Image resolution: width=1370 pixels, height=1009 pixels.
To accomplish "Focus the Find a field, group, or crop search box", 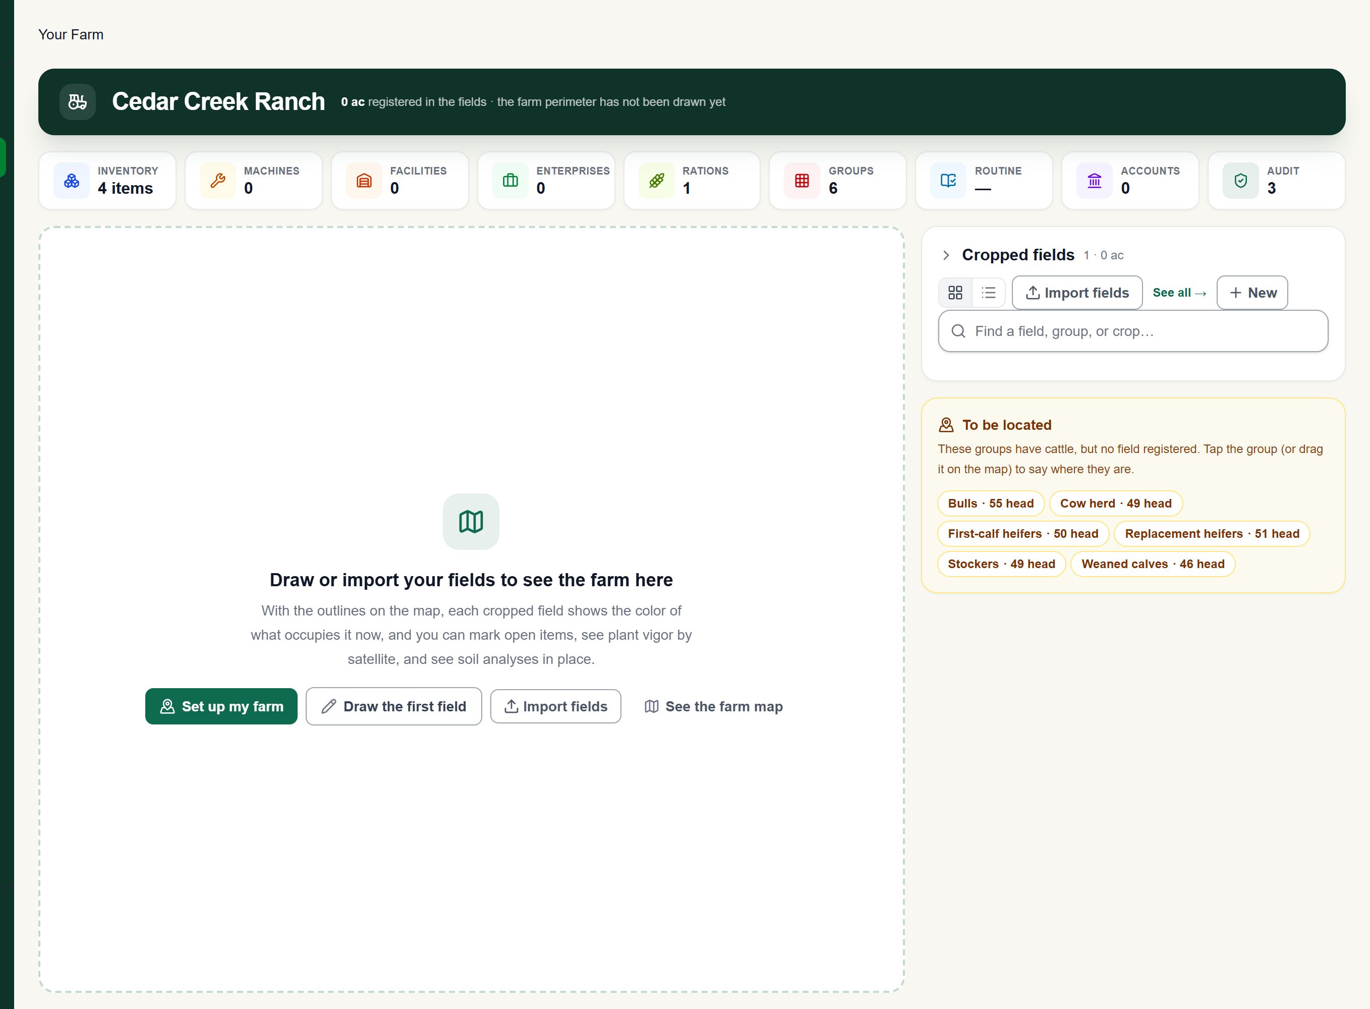I will tap(1133, 331).
